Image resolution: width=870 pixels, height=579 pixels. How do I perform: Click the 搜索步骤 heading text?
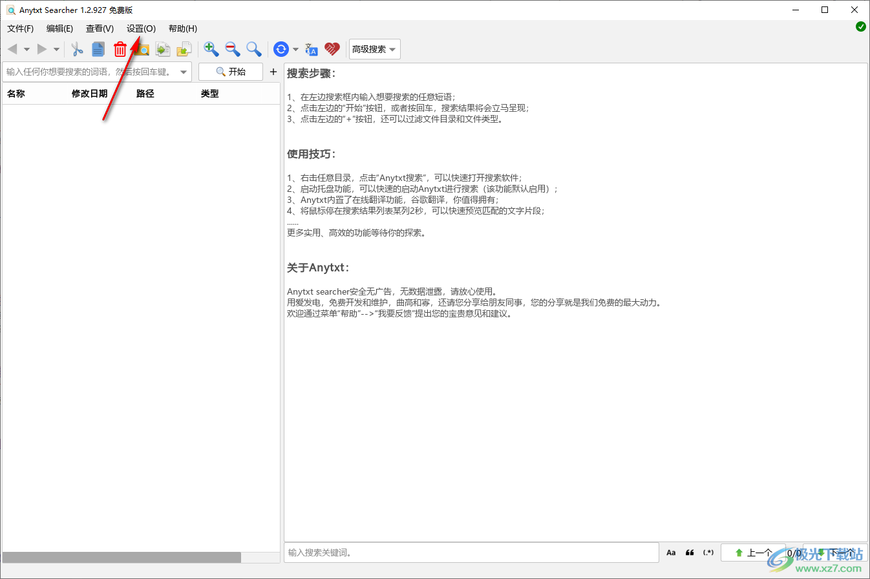tap(312, 73)
